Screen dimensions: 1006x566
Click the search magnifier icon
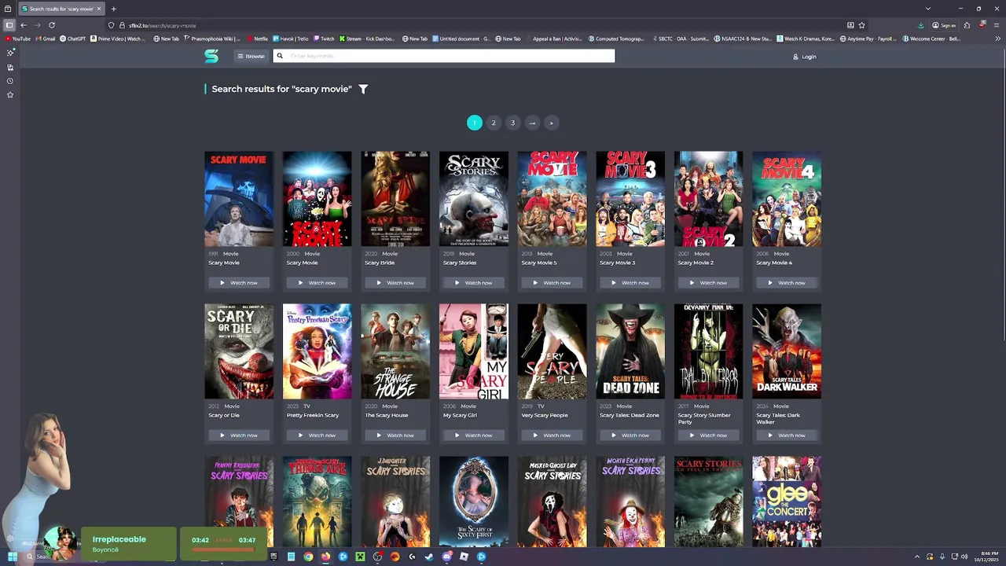click(279, 56)
